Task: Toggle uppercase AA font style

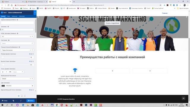Action: click(x=10, y=72)
